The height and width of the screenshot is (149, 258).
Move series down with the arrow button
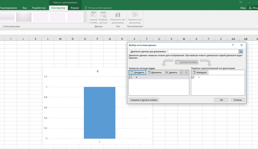pyautogui.click(x=186, y=73)
